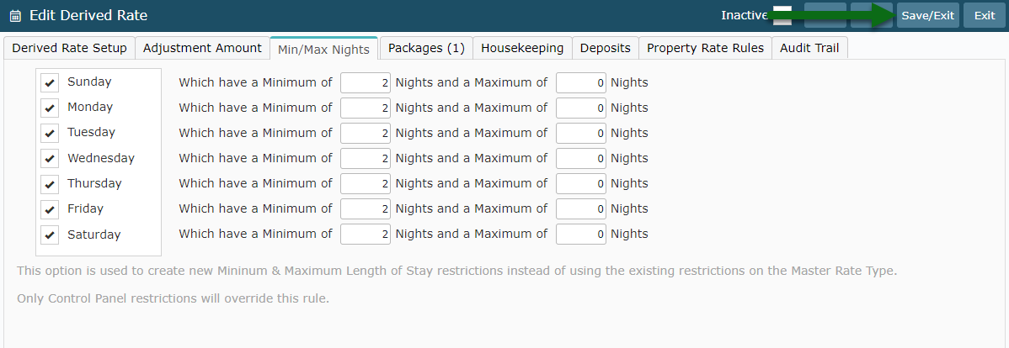Select Thursday's minimum nights input
1009x348 pixels.
[366, 184]
